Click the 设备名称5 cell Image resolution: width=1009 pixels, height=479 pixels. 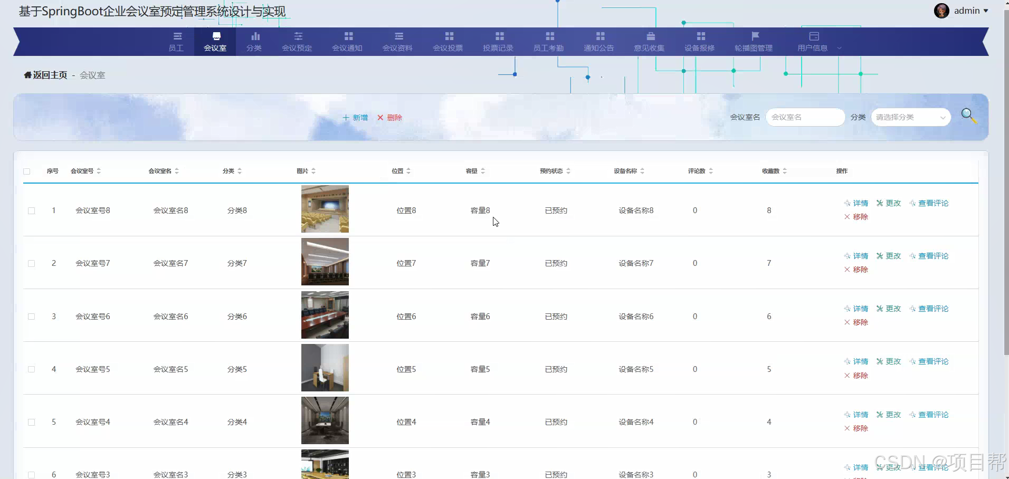coord(636,369)
